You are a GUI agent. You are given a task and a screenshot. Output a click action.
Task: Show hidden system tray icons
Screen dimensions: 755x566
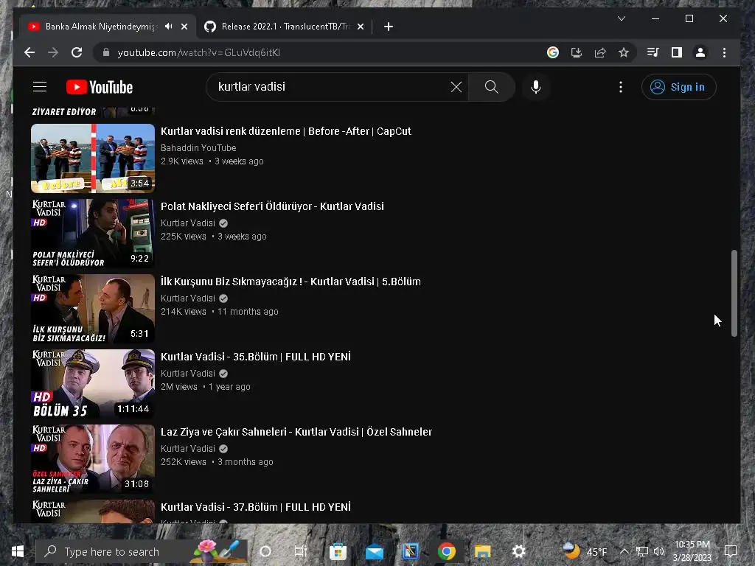(x=624, y=551)
